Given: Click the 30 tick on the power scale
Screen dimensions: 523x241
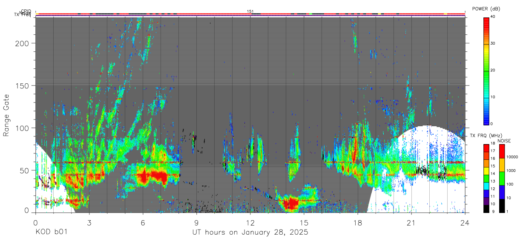Looking at the screenshot, I should tap(493, 44).
